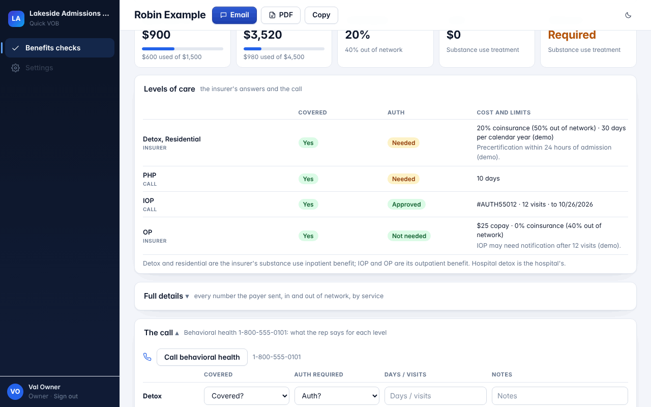Click the Detox Days / visits field

click(x=435, y=396)
